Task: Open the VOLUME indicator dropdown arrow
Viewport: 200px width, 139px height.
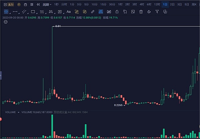Action: pos(18,112)
